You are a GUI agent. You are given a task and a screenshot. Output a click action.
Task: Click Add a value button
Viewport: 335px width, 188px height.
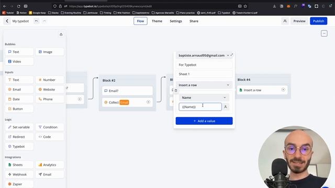point(204,121)
